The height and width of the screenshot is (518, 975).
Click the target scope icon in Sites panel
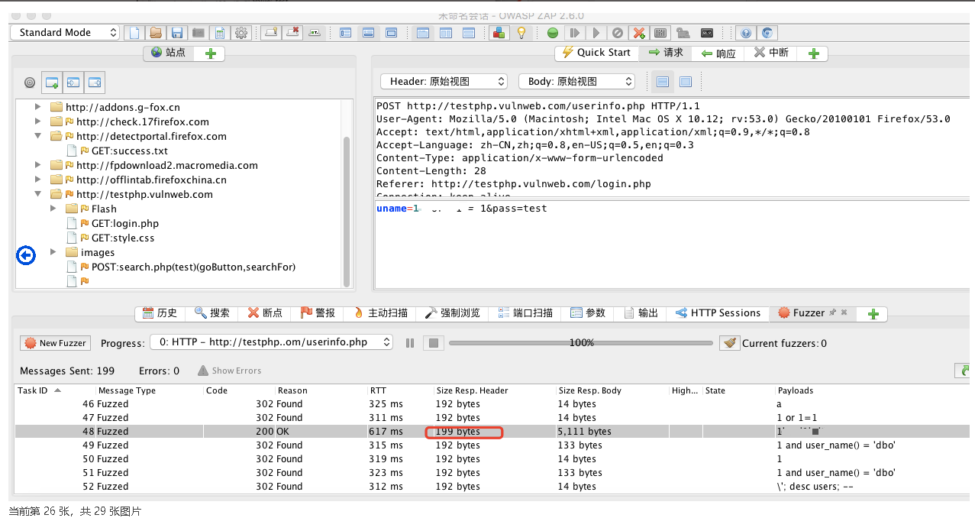tap(30, 83)
